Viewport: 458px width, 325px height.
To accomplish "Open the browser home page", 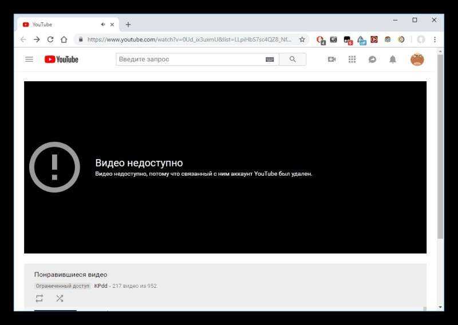I will [x=64, y=39].
